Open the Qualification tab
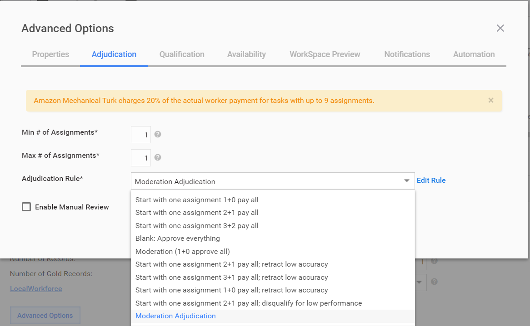 click(x=182, y=54)
